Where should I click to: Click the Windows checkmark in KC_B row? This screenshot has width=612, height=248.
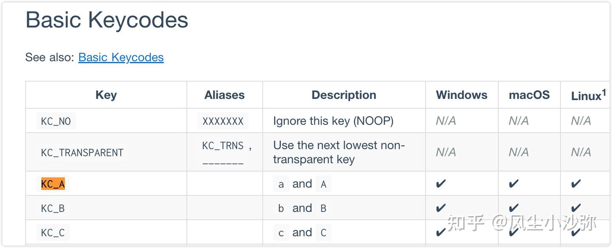(x=441, y=208)
